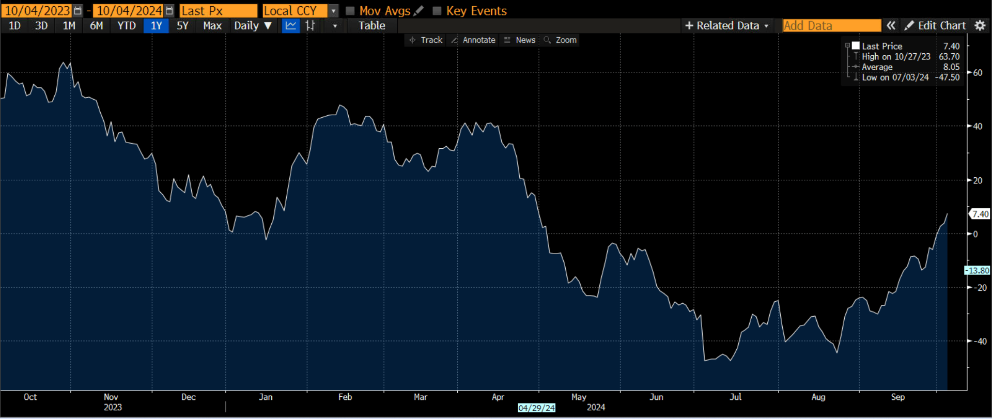The image size is (992, 419).
Task: Select the line chart type icon
Action: tap(291, 26)
